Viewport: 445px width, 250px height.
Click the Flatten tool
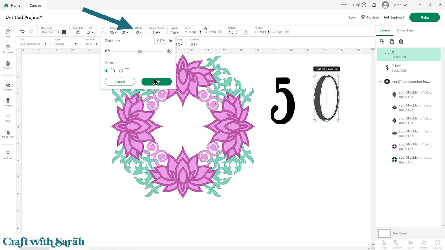[424, 244]
